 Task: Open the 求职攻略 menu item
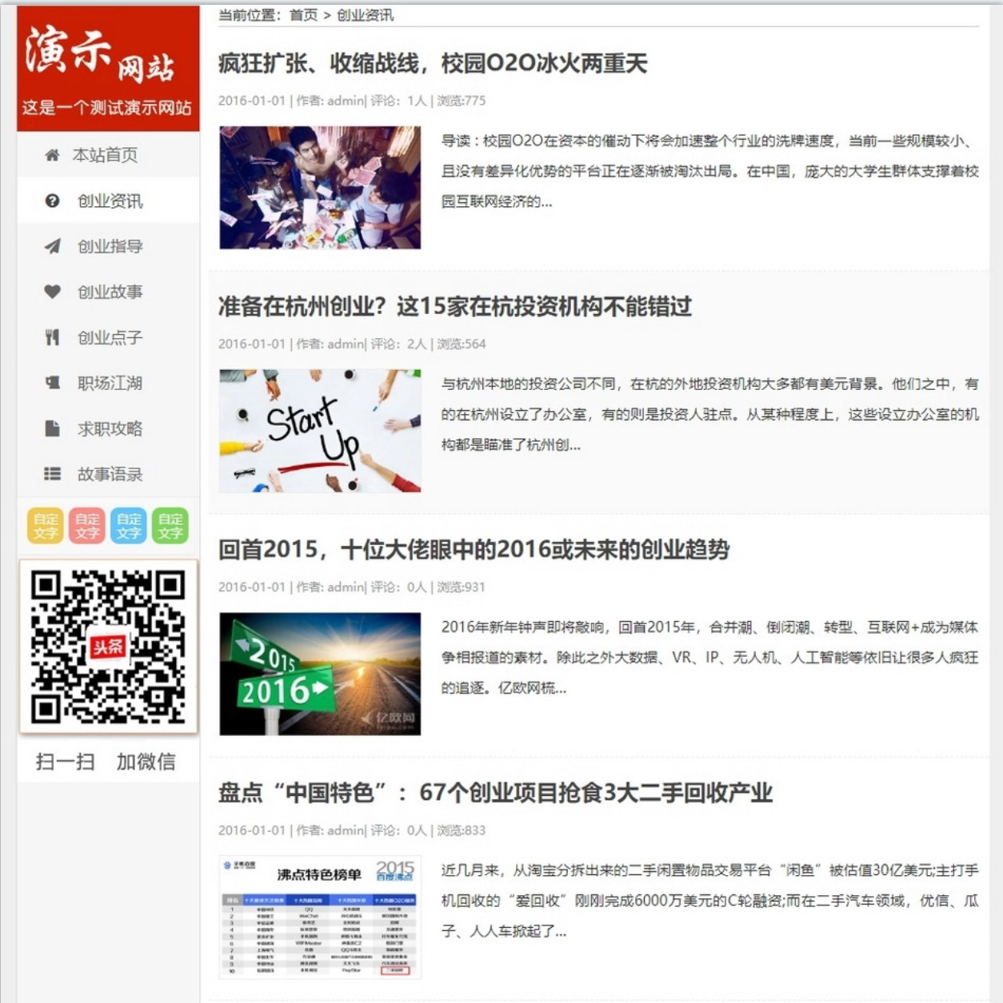110,428
